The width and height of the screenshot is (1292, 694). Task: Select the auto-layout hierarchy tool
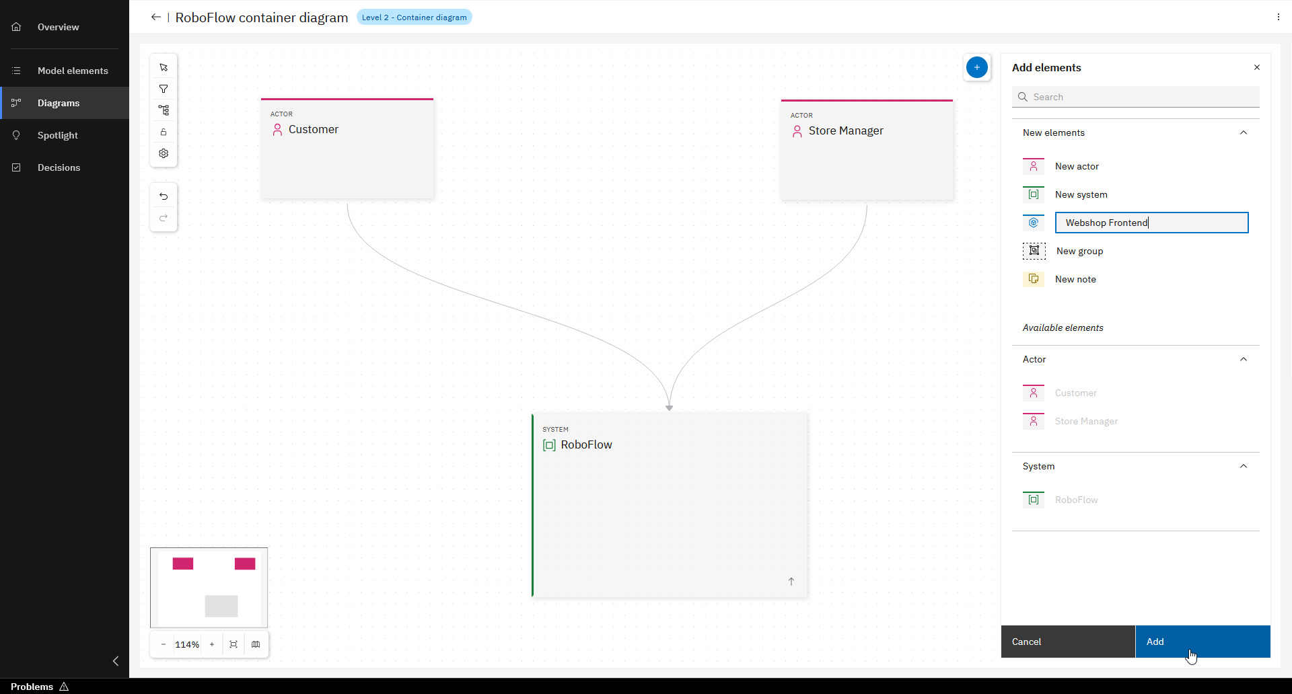[163, 110]
